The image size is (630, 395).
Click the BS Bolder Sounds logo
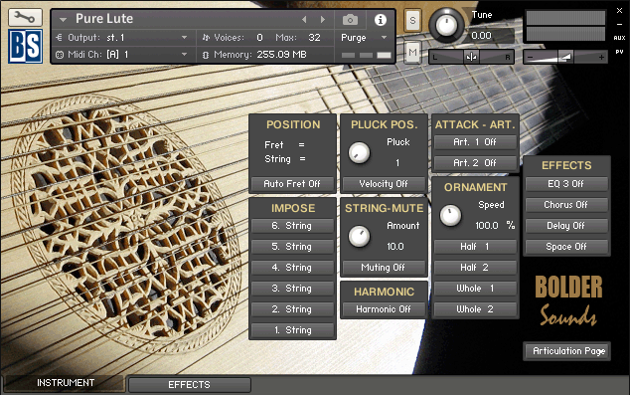(25, 46)
